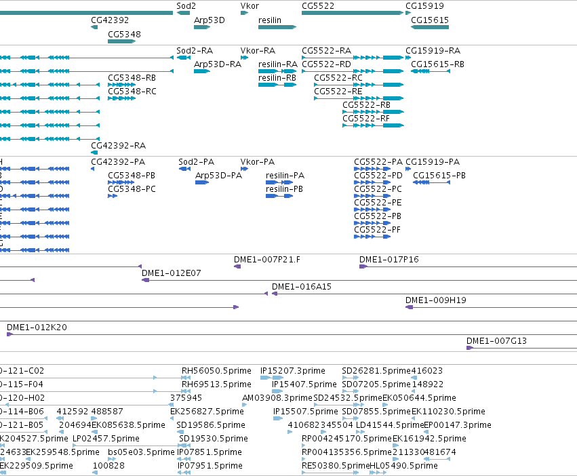Select the CG15615-RB transcript label
This screenshot has width=577, height=476.
point(437,64)
